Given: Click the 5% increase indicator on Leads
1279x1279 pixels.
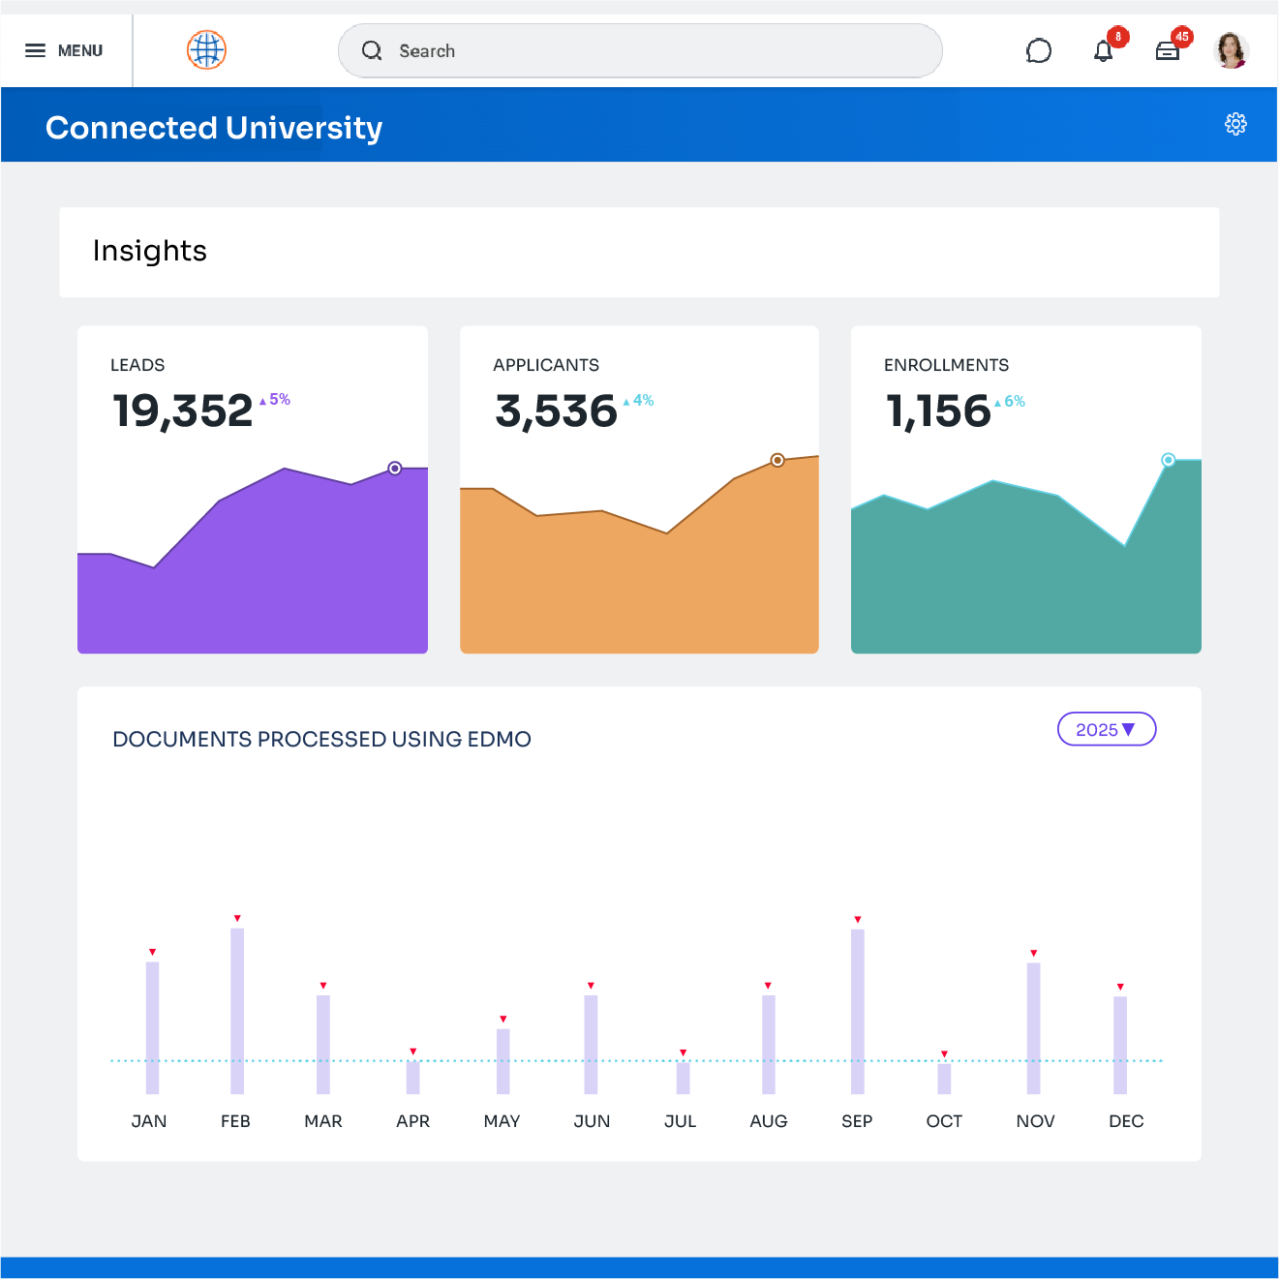Looking at the screenshot, I should [276, 400].
